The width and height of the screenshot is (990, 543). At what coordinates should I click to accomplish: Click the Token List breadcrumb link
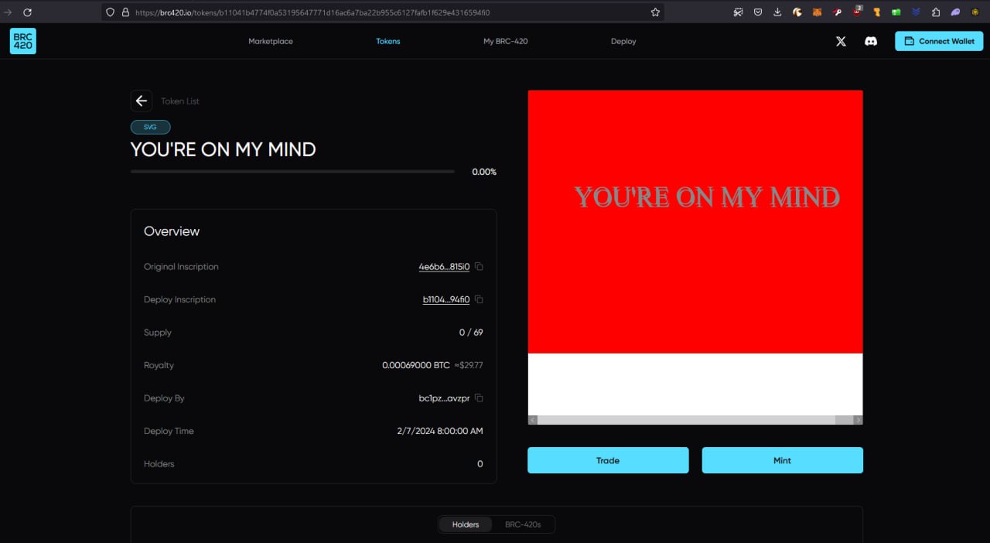click(180, 101)
